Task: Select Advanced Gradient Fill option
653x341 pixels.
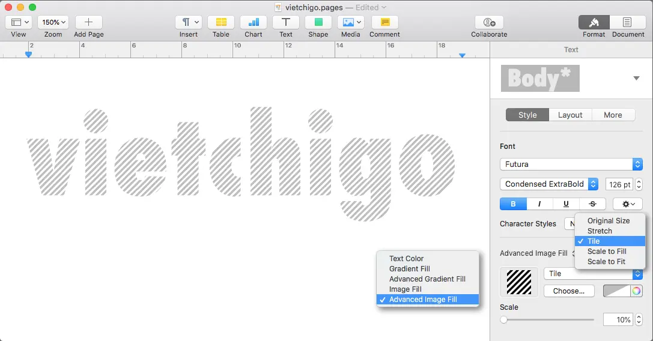Action: click(x=428, y=279)
